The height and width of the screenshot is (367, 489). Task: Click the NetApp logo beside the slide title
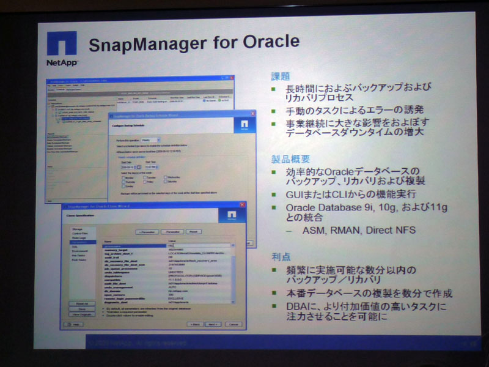tap(62, 48)
